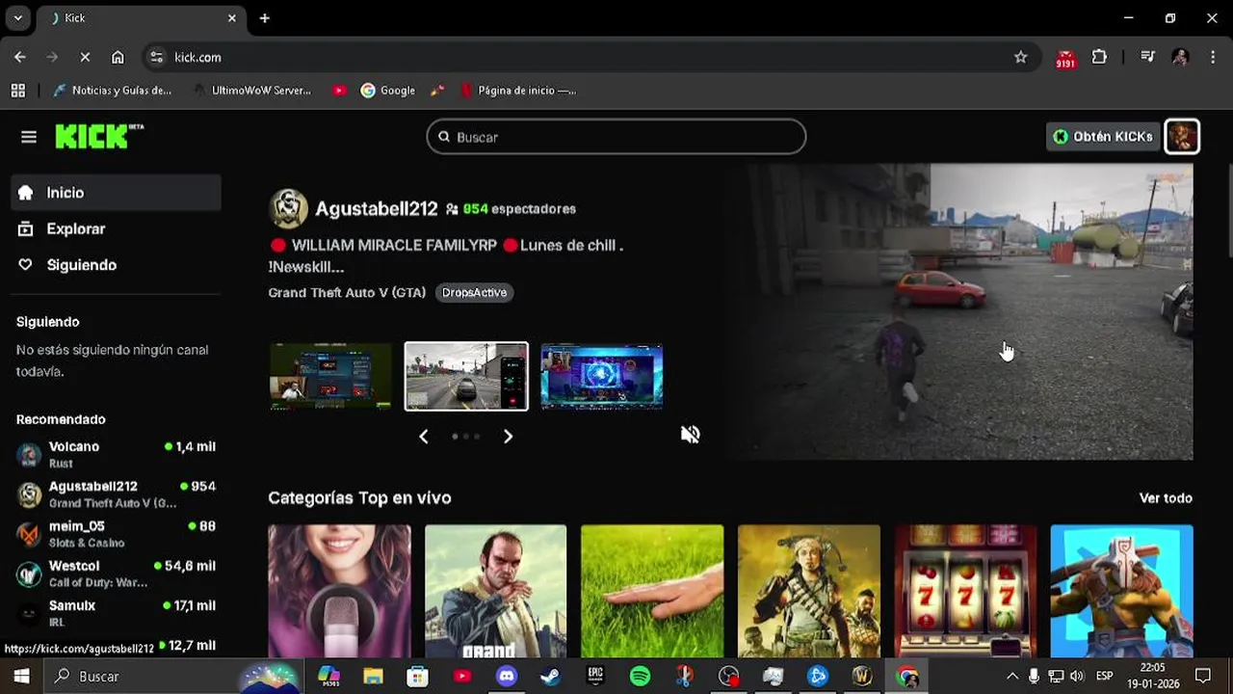This screenshot has height=694, width=1233.
Task: Open Agustabell212 channel name link
Action: (377, 209)
